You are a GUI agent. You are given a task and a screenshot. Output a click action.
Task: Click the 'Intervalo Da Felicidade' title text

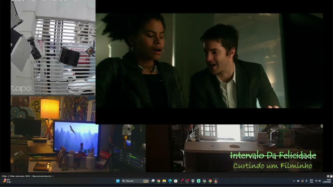click(273, 155)
